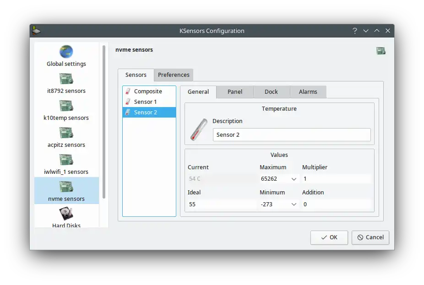Open the Panel tab
This screenshot has height=285, width=424.
tap(235, 92)
